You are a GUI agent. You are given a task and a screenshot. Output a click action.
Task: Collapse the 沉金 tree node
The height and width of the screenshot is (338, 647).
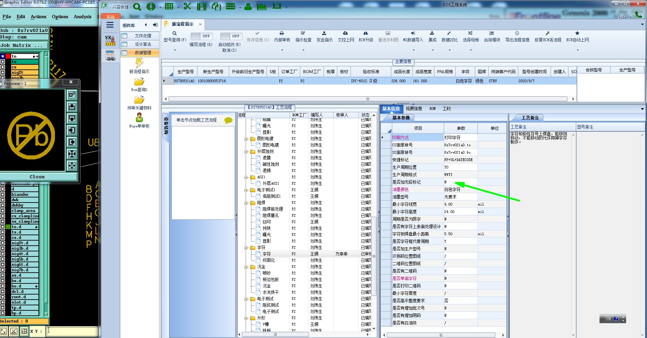point(246,267)
